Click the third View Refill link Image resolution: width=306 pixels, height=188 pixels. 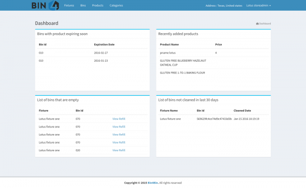(x=119, y=135)
